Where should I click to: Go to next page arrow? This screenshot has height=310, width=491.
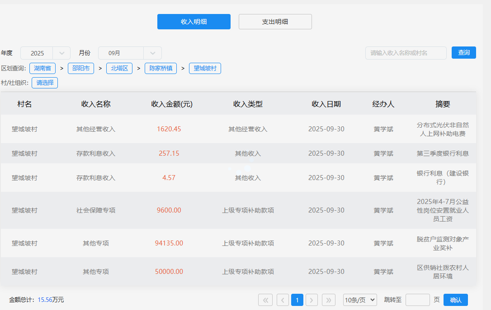pos(312,300)
